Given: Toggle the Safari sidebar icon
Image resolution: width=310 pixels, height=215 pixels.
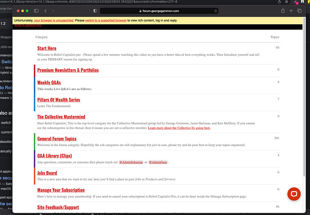Looking at the screenshot, I should [x=36, y=11].
